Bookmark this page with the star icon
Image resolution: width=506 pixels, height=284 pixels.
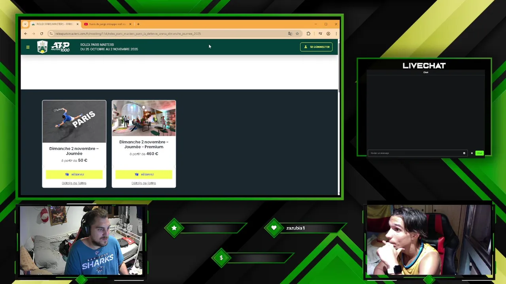(297, 34)
